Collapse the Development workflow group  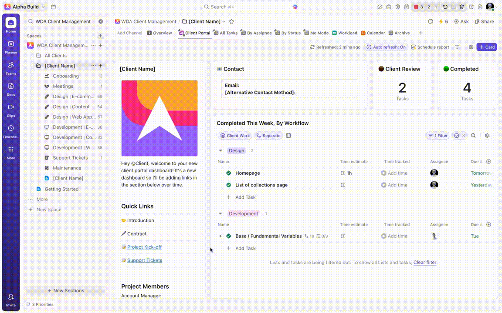(220, 213)
